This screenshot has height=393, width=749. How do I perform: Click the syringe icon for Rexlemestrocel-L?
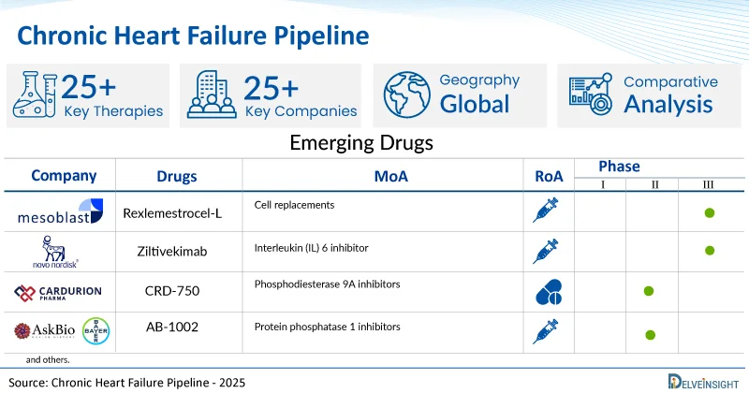click(x=546, y=212)
